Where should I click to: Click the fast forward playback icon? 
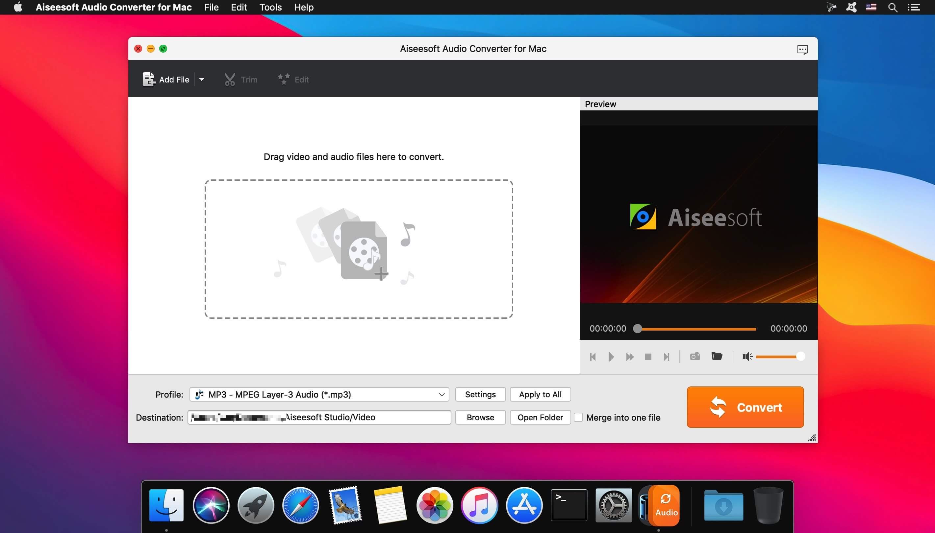point(629,357)
